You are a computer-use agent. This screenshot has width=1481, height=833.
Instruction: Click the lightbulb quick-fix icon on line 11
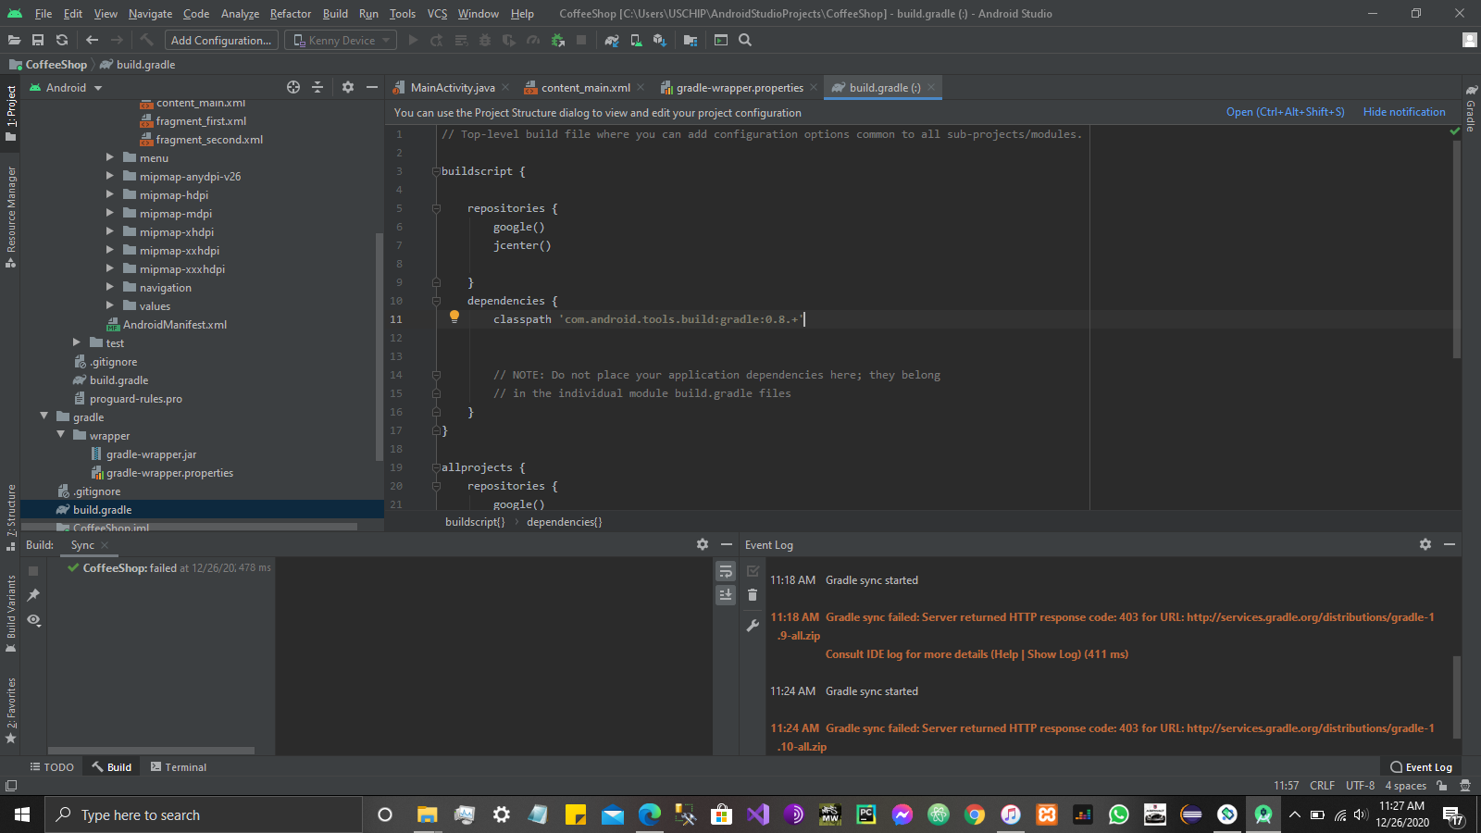coord(454,317)
